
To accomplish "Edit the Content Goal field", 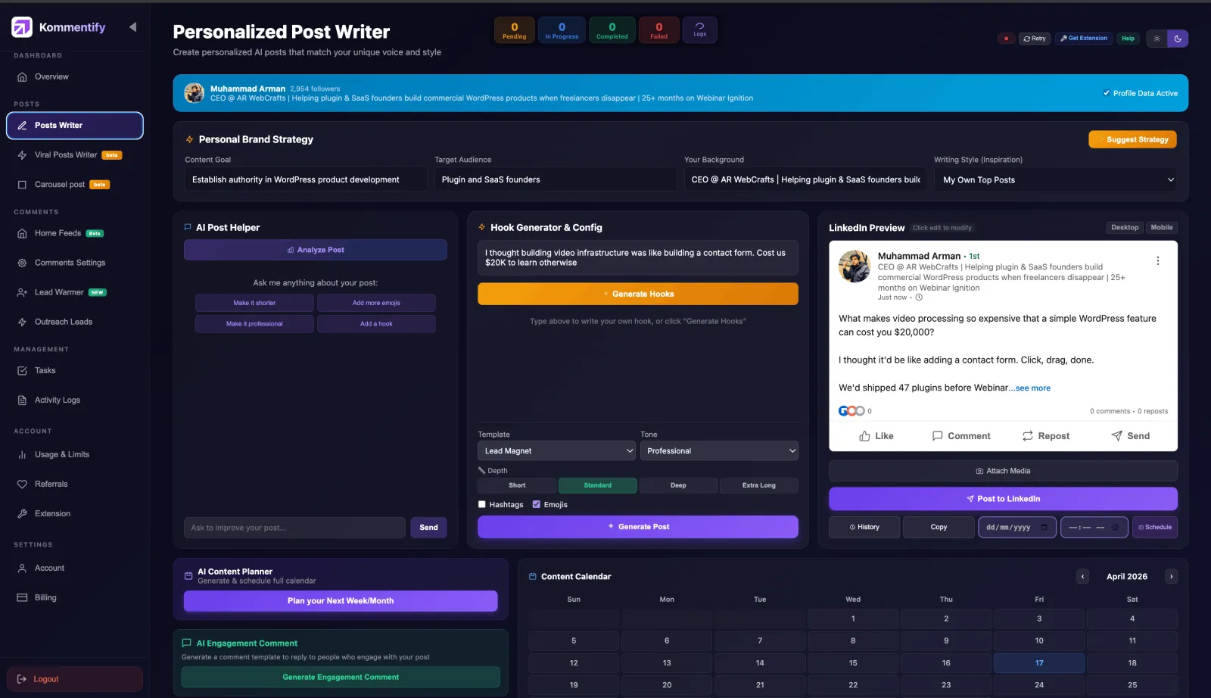I will coord(306,179).
